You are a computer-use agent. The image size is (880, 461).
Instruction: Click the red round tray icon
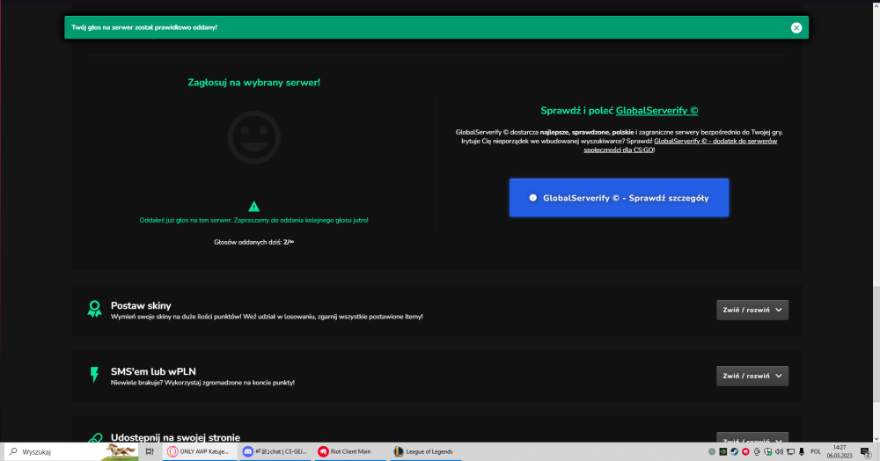745,451
